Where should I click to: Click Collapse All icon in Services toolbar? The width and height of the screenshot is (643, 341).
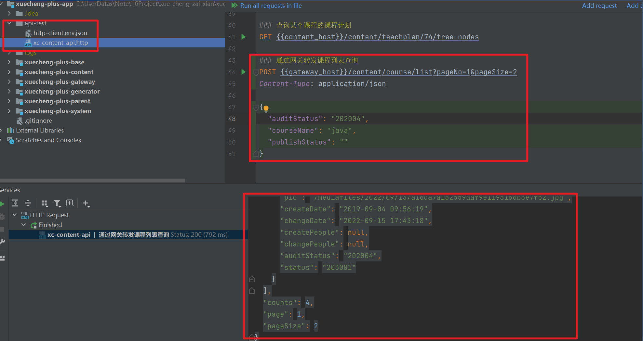28,203
